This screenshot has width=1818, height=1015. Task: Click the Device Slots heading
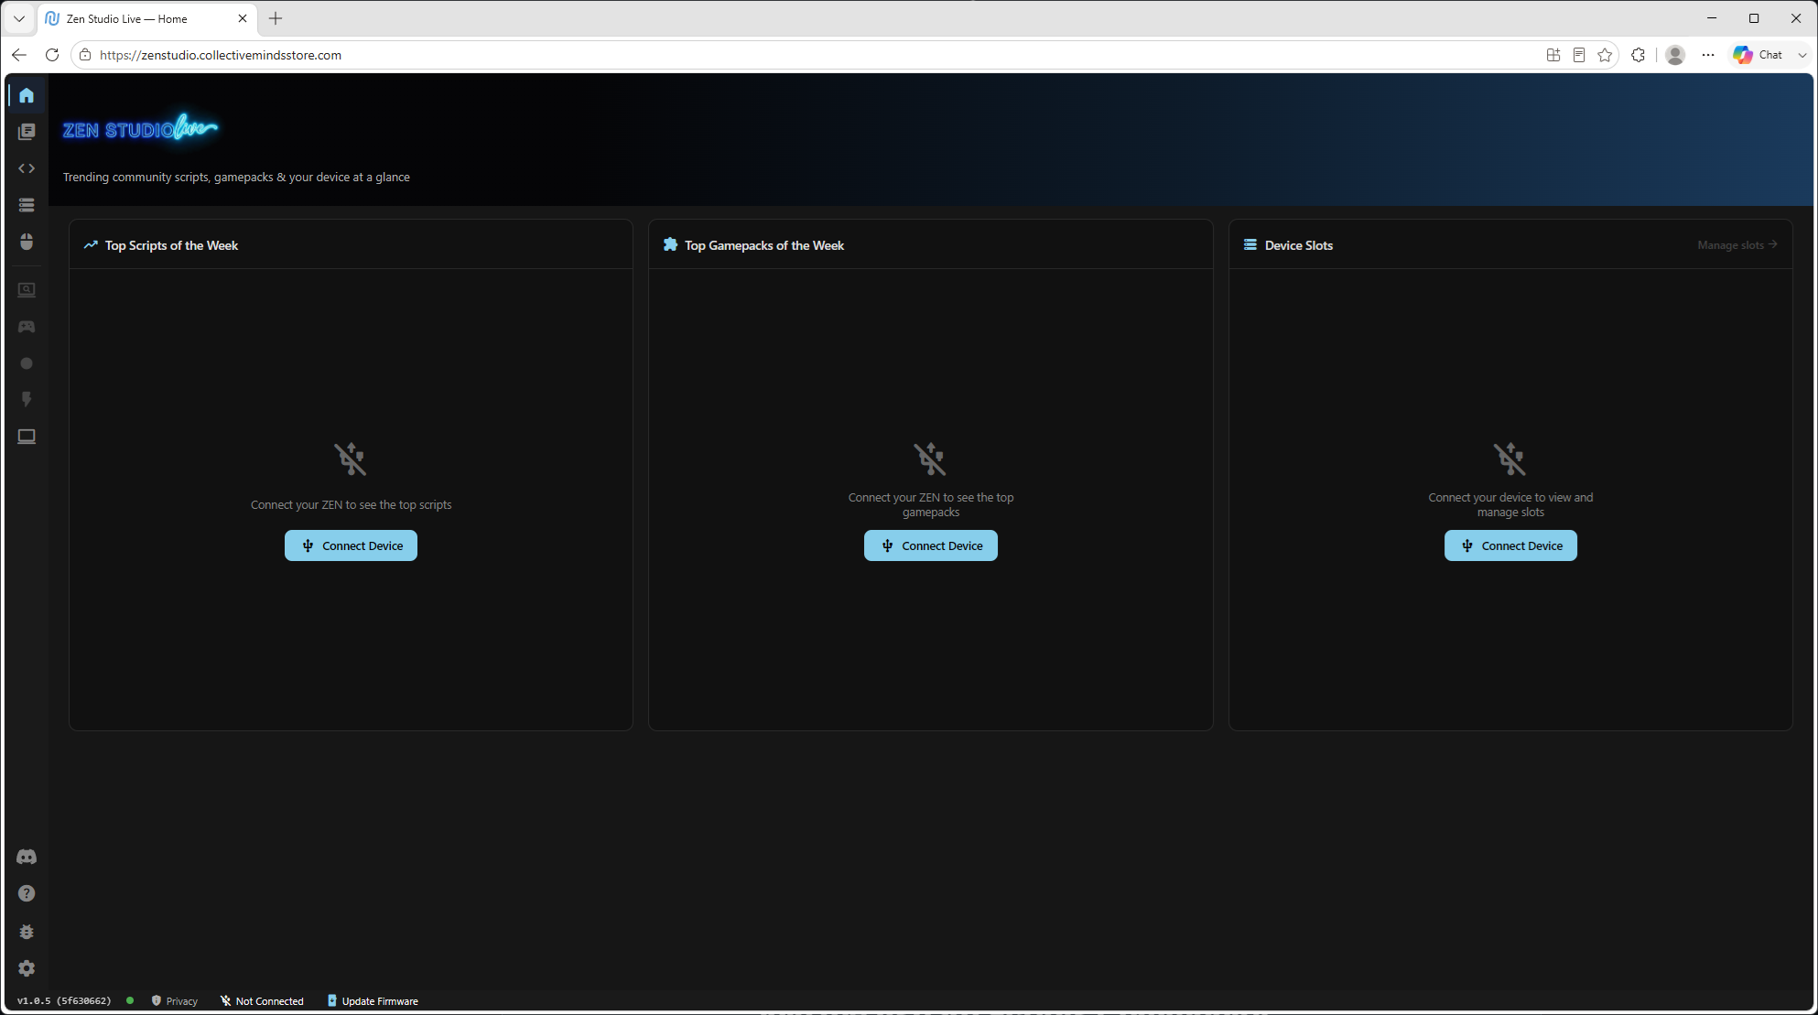[x=1298, y=245]
